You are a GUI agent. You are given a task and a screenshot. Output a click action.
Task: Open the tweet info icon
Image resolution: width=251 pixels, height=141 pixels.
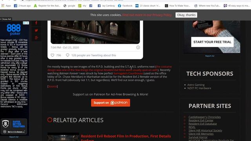(x=138, y=47)
